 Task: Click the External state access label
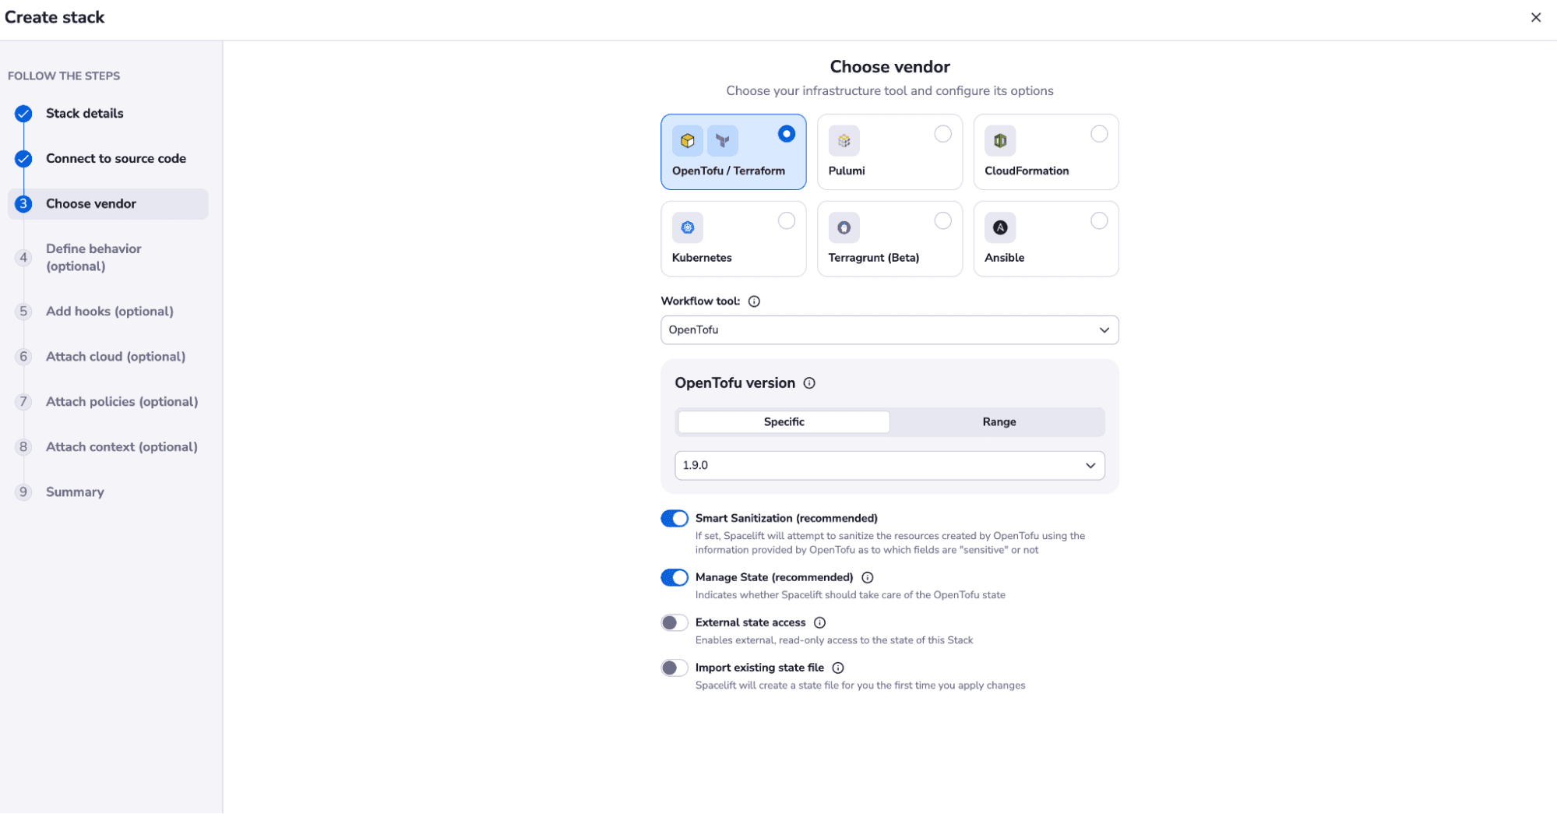[x=750, y=623]
